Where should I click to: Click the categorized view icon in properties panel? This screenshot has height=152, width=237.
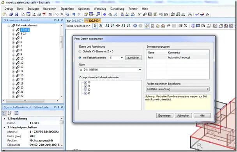[x=4, y=113]
